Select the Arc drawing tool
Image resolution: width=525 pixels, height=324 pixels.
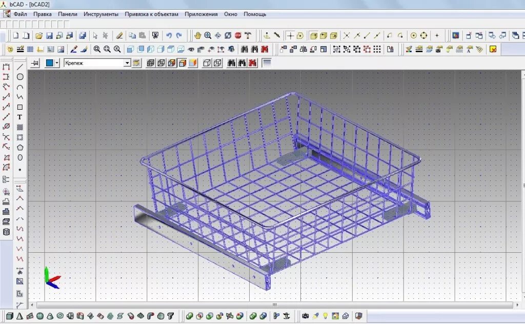20,87
